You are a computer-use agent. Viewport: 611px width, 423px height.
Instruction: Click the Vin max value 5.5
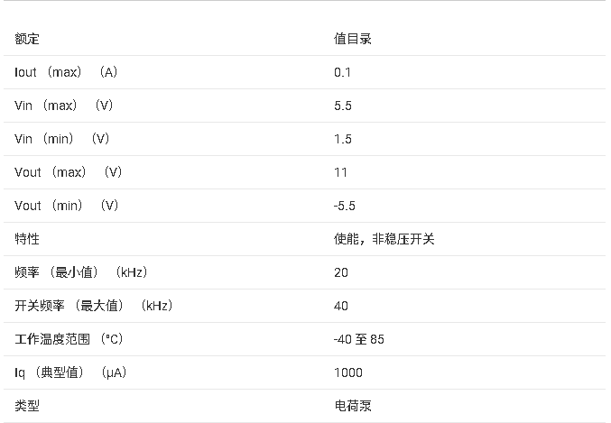coord(342,106)
